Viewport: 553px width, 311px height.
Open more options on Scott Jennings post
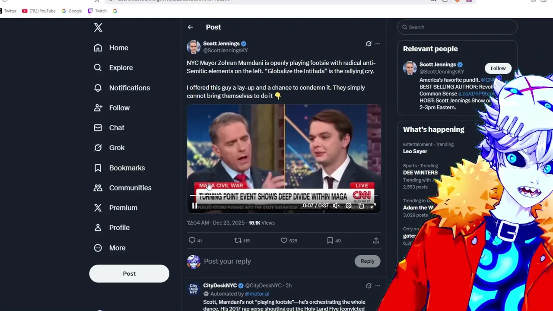378,44
